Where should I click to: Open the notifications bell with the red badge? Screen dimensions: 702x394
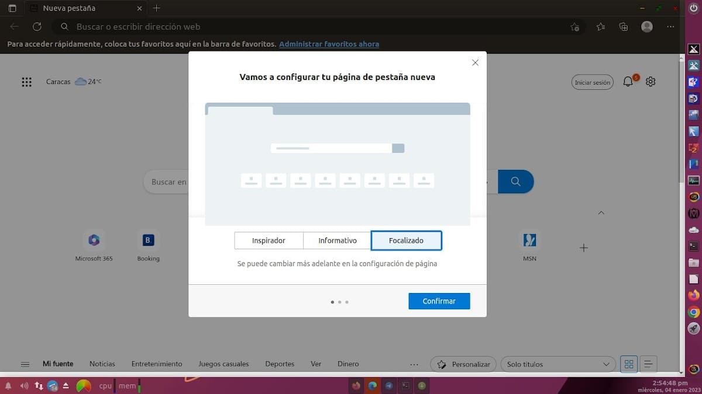coord(628,82)
